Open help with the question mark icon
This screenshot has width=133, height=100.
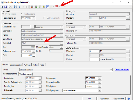point(129,99)
